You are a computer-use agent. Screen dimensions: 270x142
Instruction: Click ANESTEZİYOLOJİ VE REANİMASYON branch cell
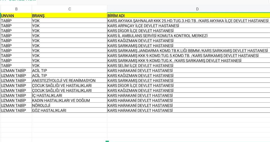pyautogui.click(x=69, y=81)
